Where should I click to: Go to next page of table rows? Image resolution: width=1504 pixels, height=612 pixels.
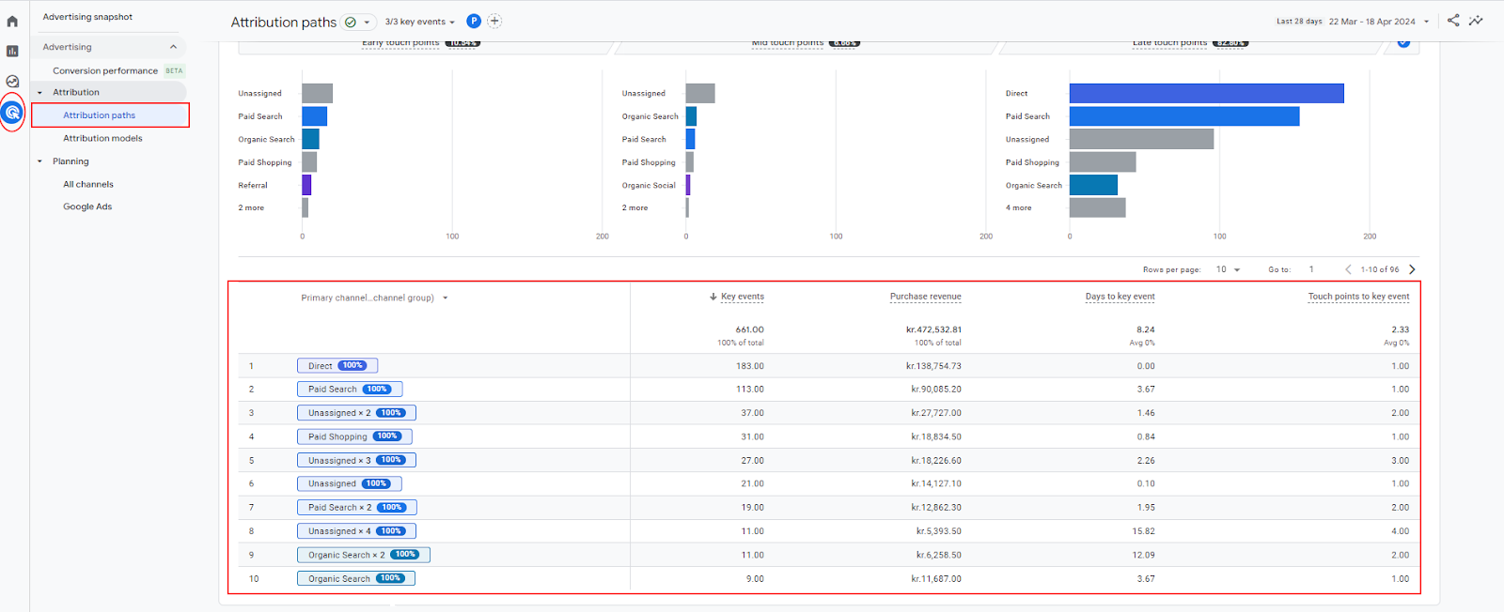1412,269
